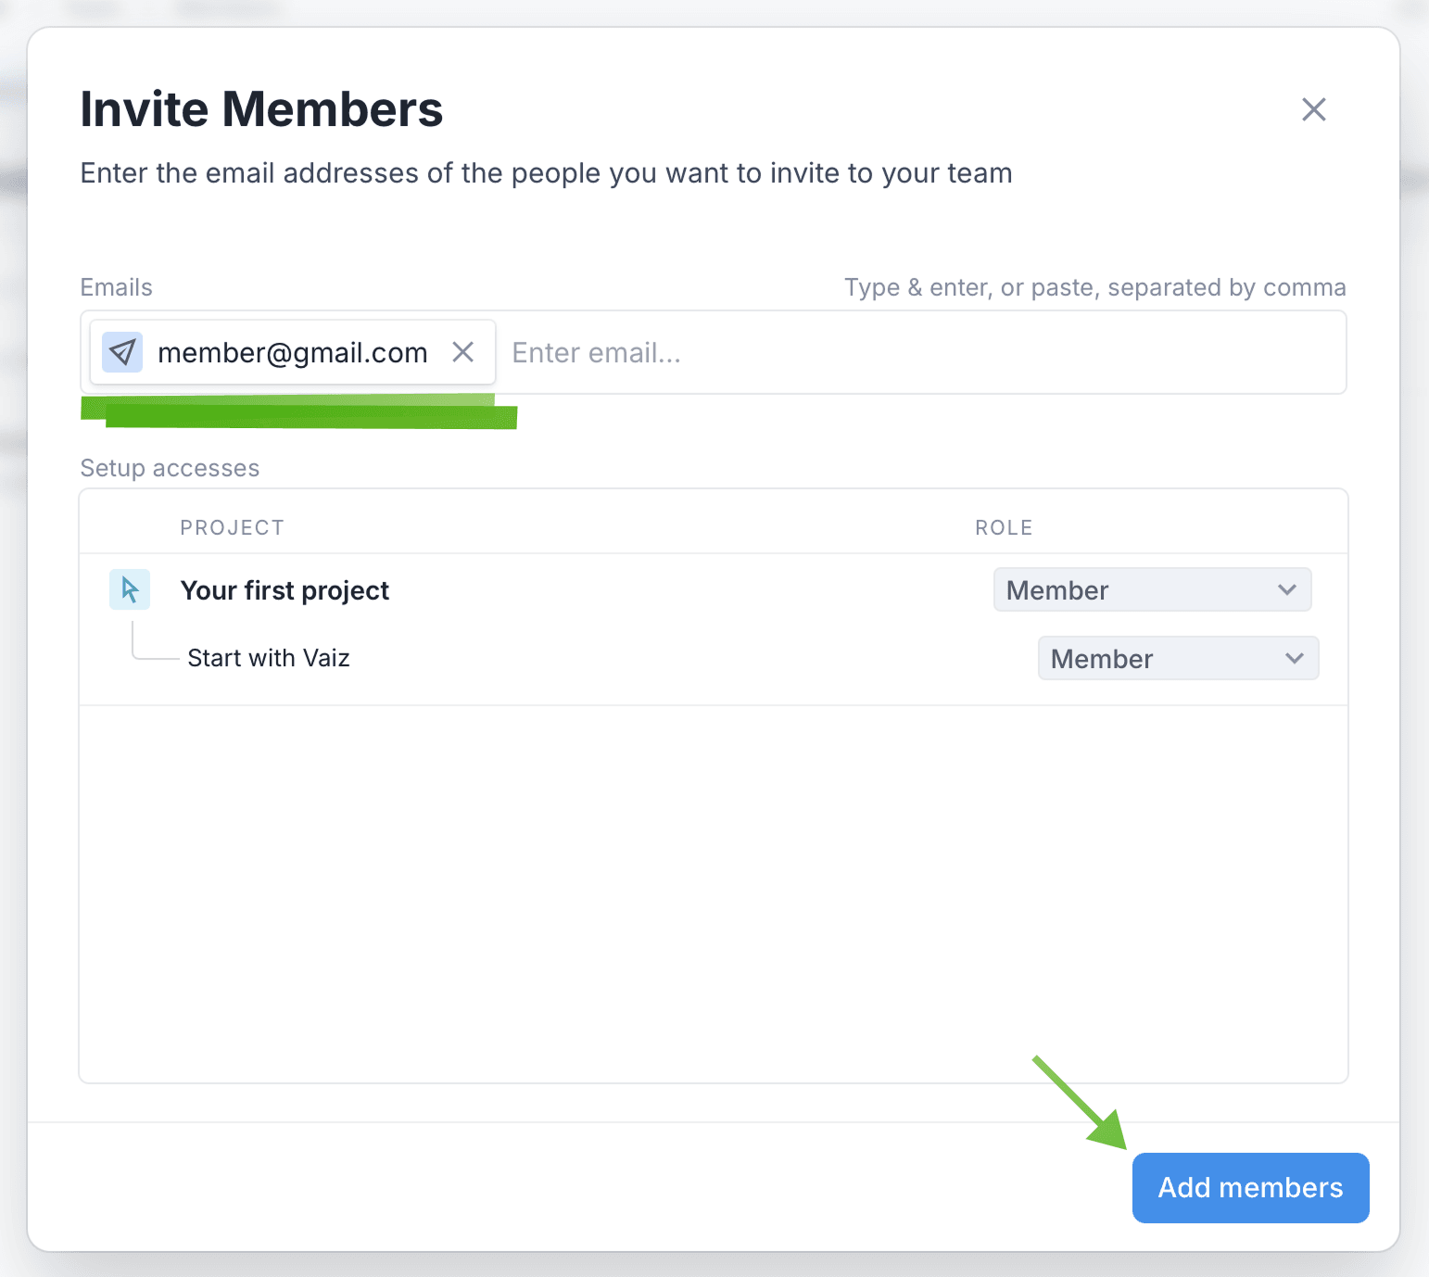Image resolution: width=1429 pixels, height=1277 pixels.
Task: Click the ROLE column header
Action: 1003,527
